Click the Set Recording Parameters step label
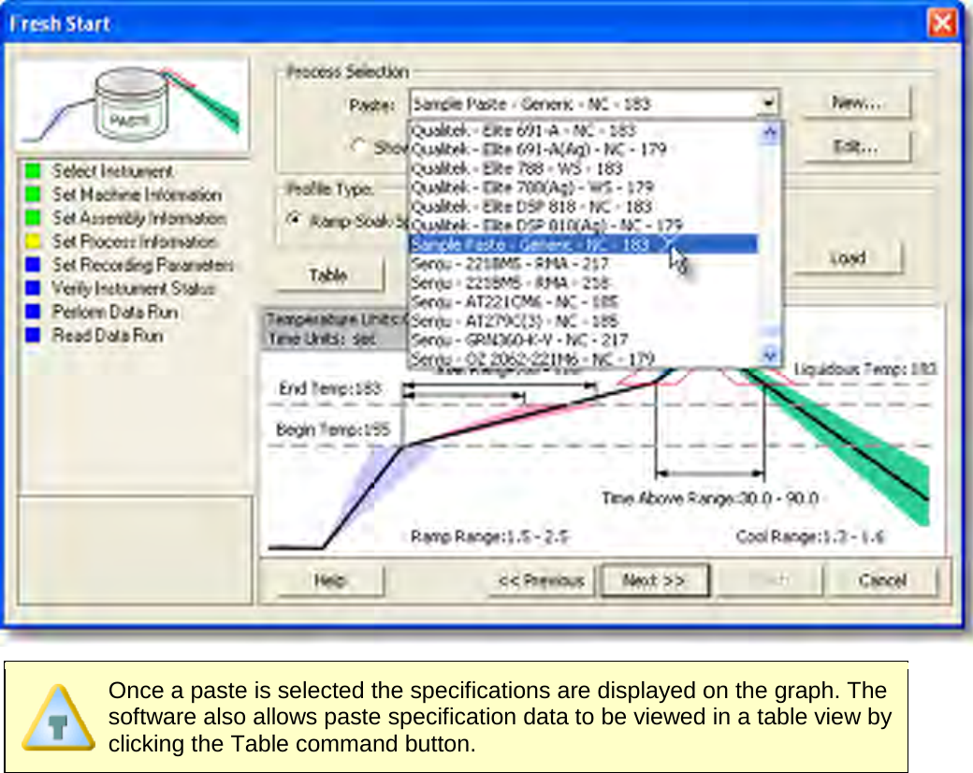Viewport: 973px width, 773px height. click(143, 265)
